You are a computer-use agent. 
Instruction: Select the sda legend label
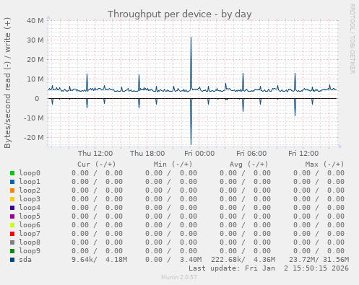[x=25, y=260]
